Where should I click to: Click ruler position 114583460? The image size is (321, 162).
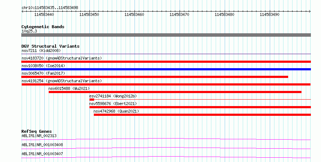[x=134, y=14]
